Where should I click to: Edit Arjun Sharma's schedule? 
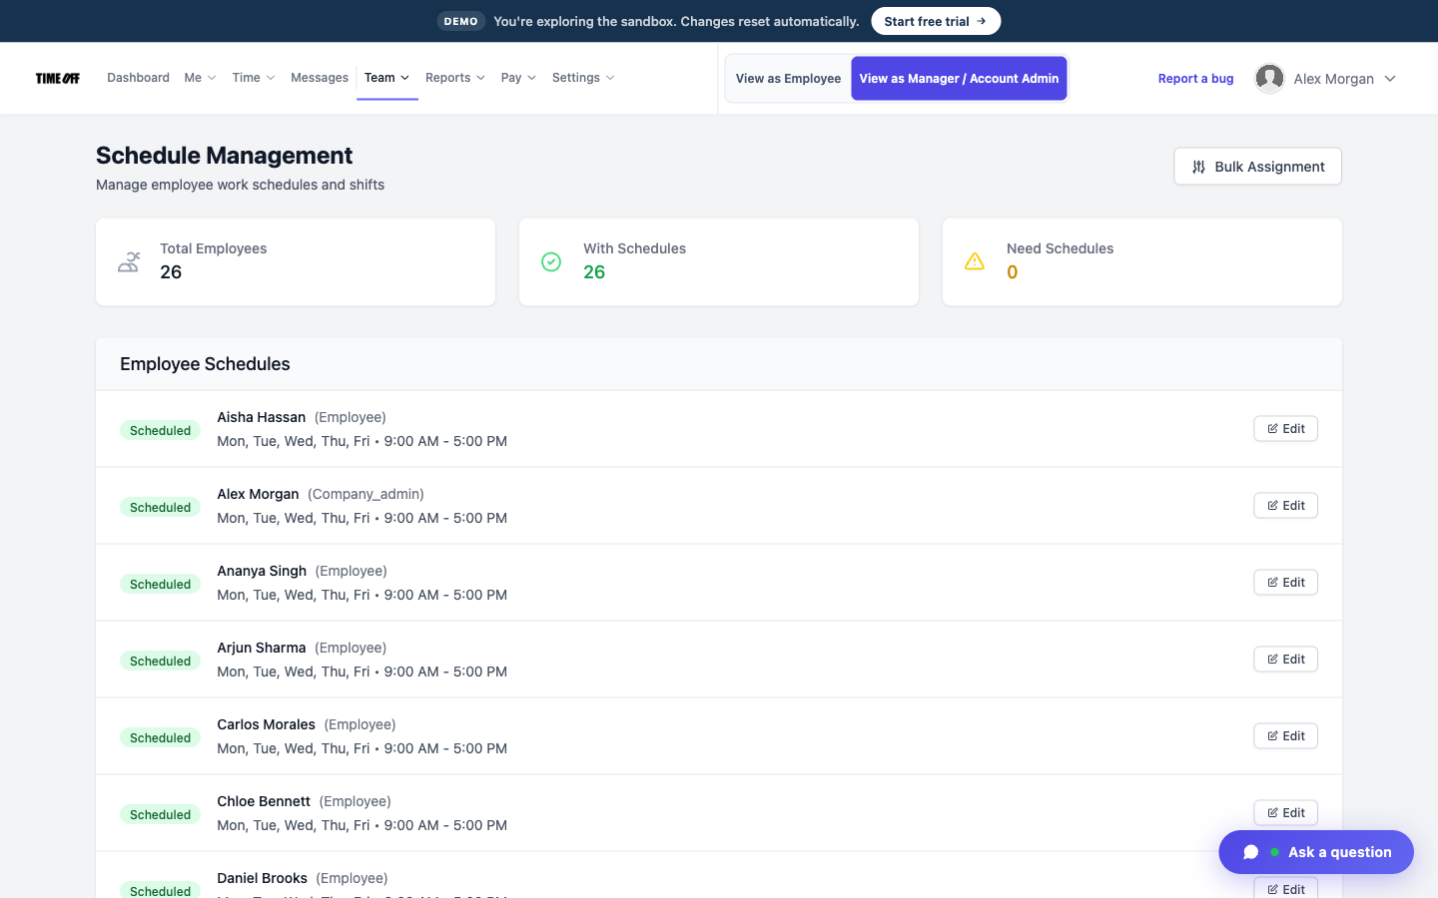pyautogui.click(x=1285, y=659)
